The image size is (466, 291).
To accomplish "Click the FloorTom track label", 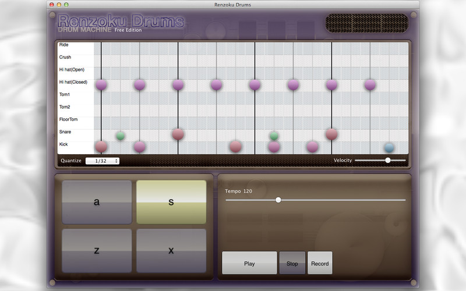I will coord(68,120).
